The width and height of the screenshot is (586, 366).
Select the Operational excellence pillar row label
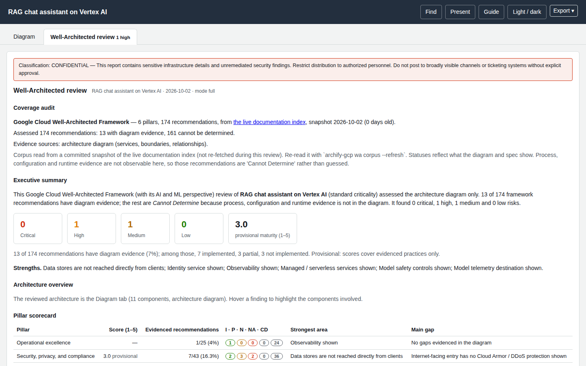tap(44, 343)
